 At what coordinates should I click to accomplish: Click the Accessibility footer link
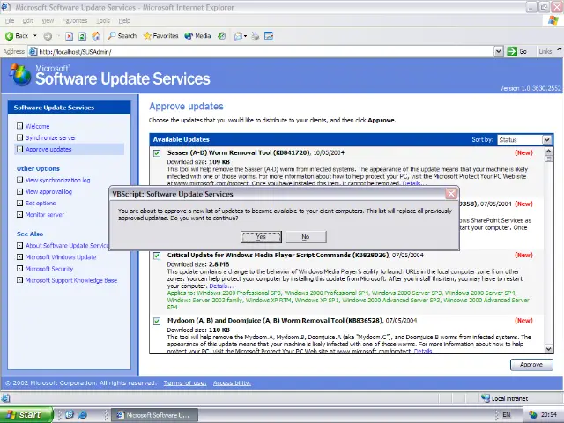pyautogui.click(x=232, y=383)
